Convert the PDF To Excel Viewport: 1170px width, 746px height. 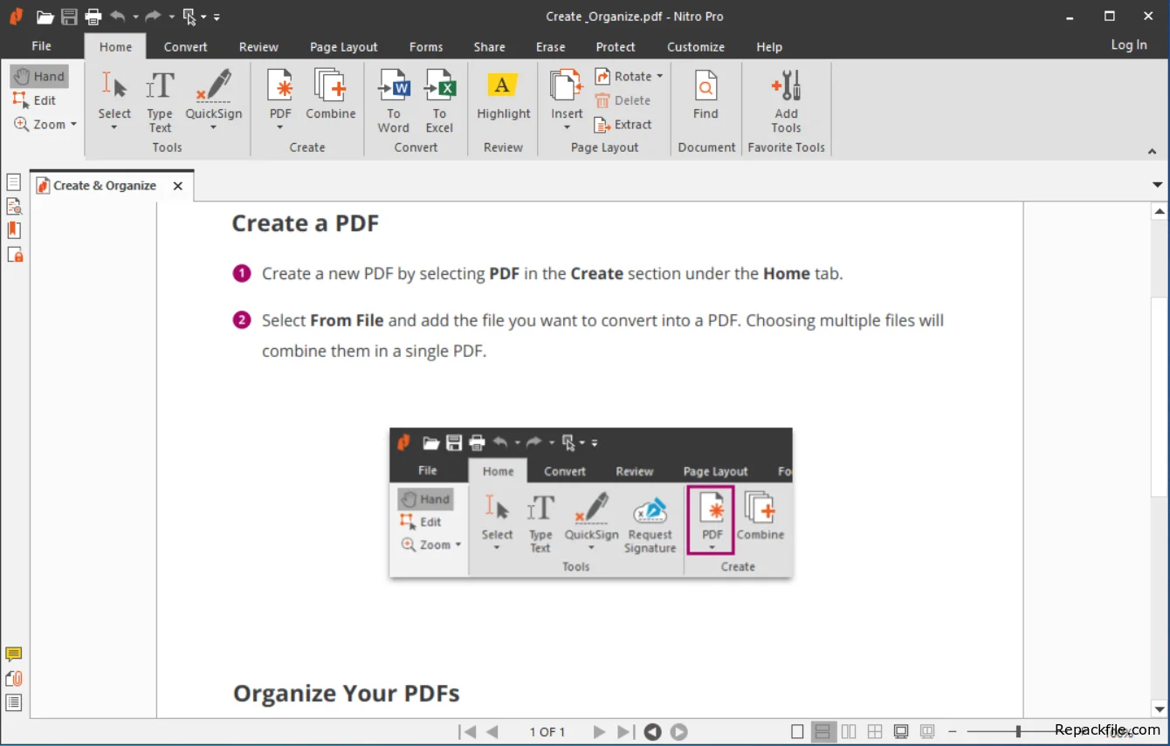pyautogui.click(x=439, y=102)
